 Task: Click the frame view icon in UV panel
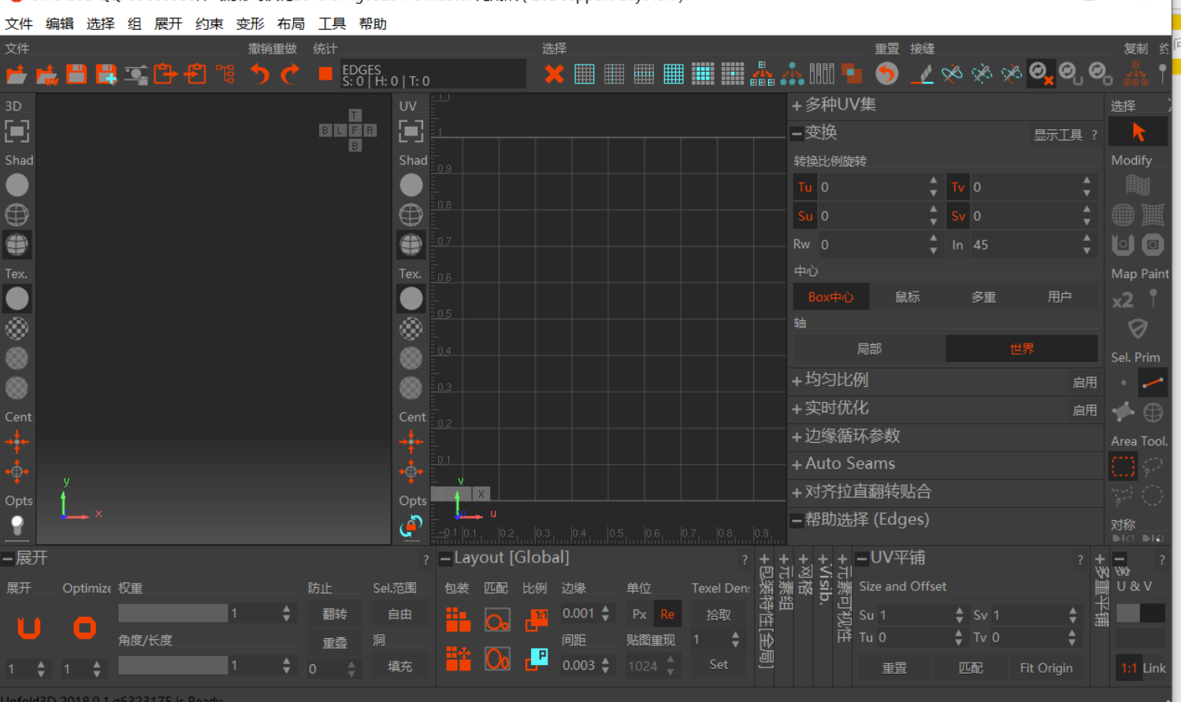(410, 131)
